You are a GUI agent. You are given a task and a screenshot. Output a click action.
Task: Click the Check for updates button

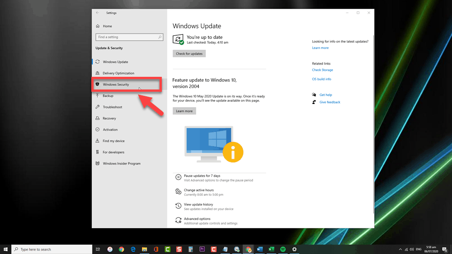tap(189, 54)
